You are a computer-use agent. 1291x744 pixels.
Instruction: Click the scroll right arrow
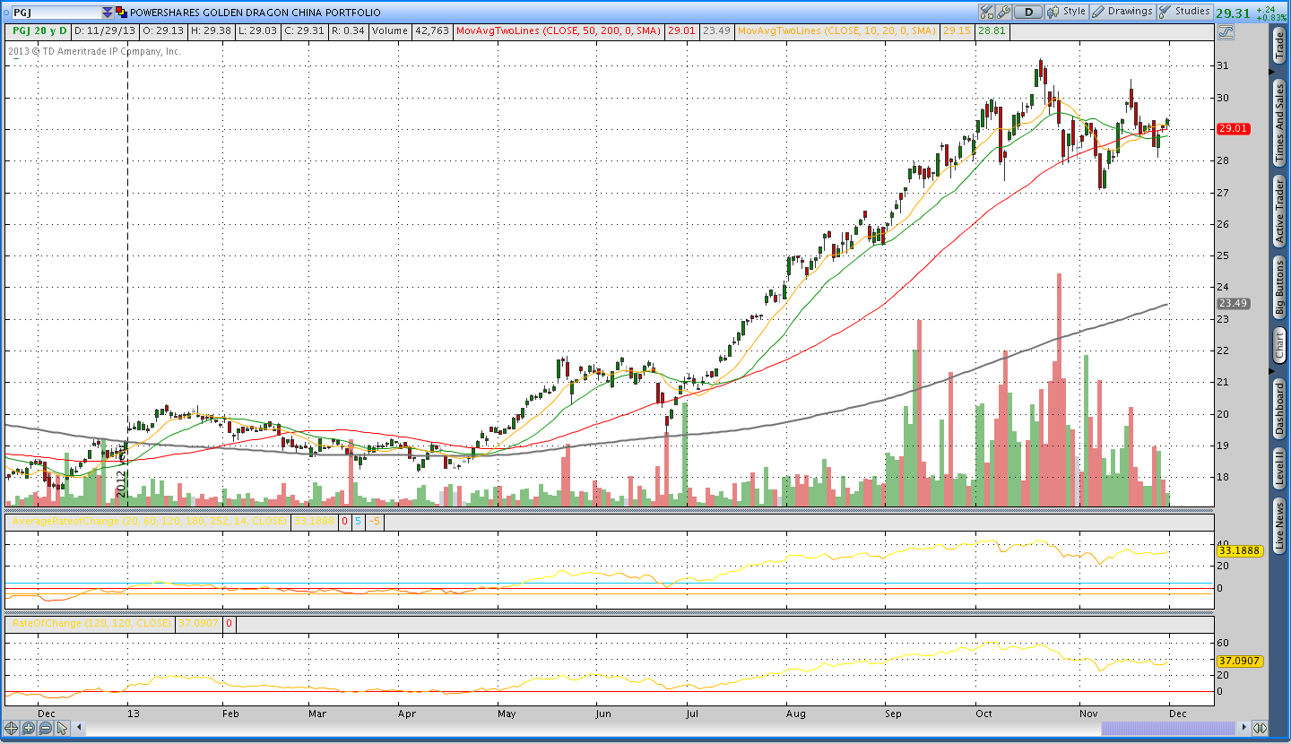[x=1243, y=728]
